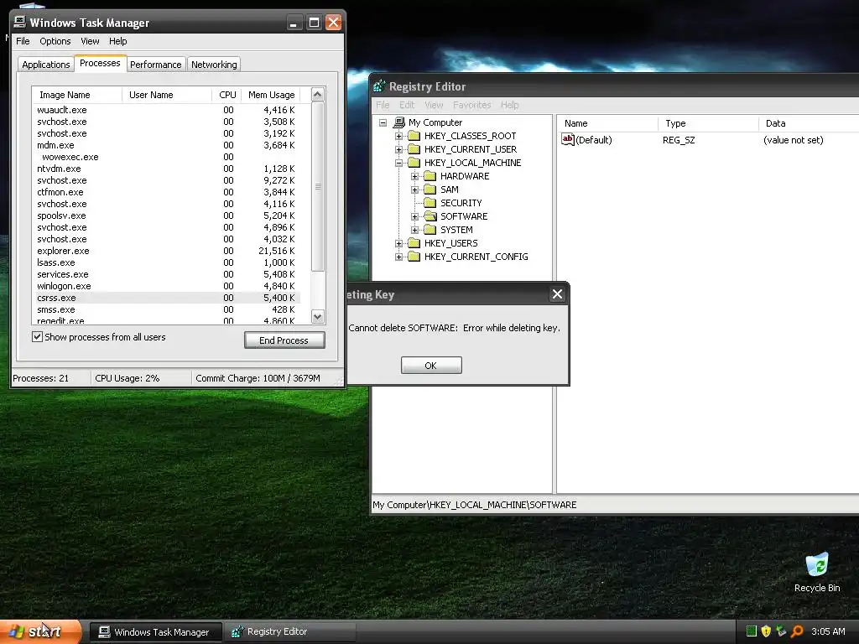Collapse the HKEY_LOCAL_MACHINE node

398,163
